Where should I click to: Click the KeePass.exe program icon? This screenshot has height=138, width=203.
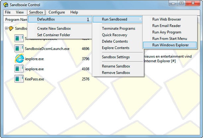coord(19,79)
